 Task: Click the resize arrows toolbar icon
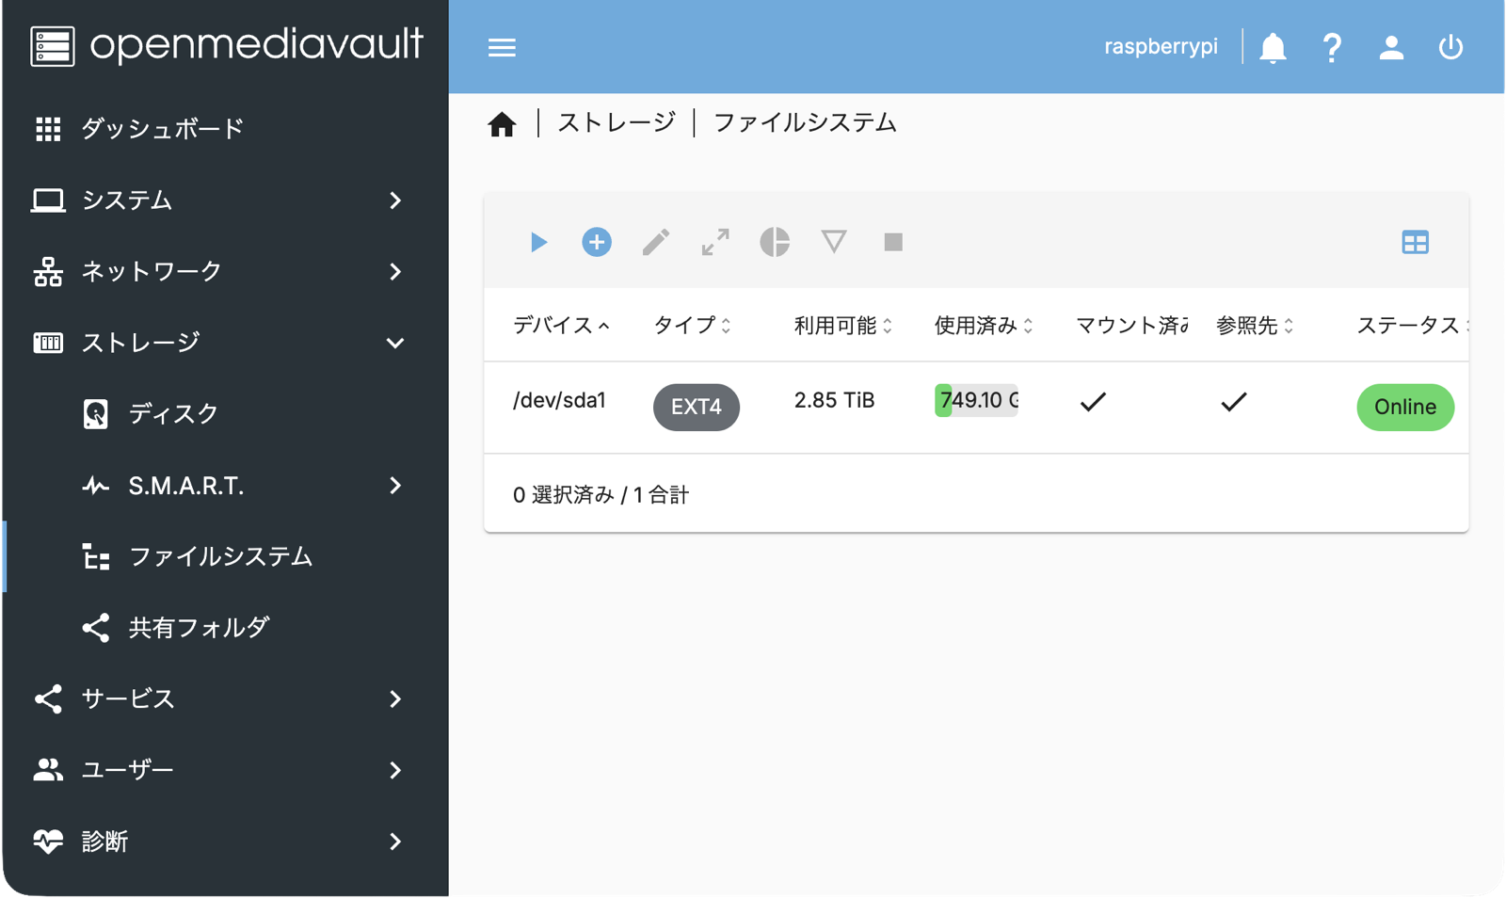(x=715, y=243)
